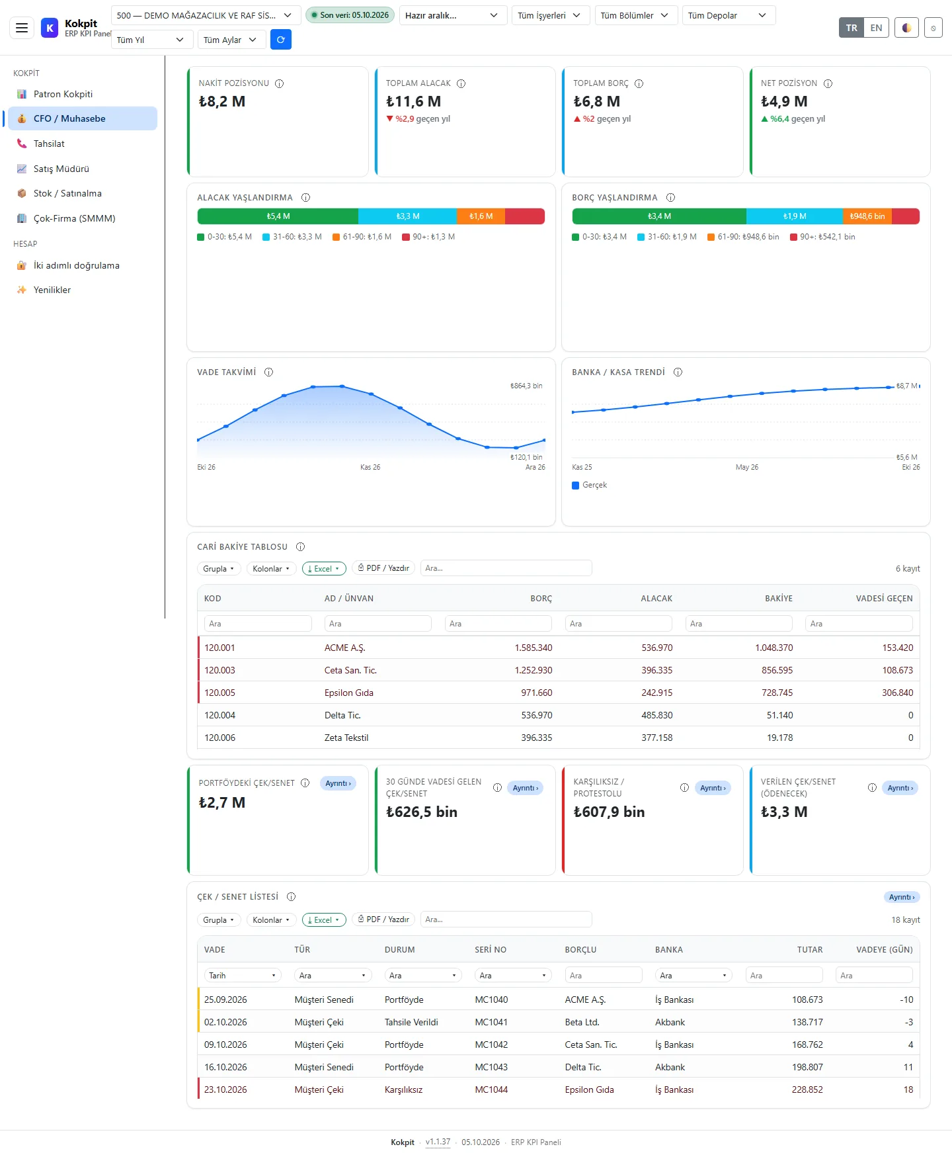This screenshot has height=1153, width=952.
Task: Click the Kokpit logo icon
Action: click(50, 28)
